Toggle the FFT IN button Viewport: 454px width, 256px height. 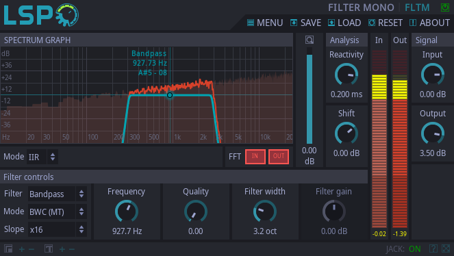[x=255, y=157]
